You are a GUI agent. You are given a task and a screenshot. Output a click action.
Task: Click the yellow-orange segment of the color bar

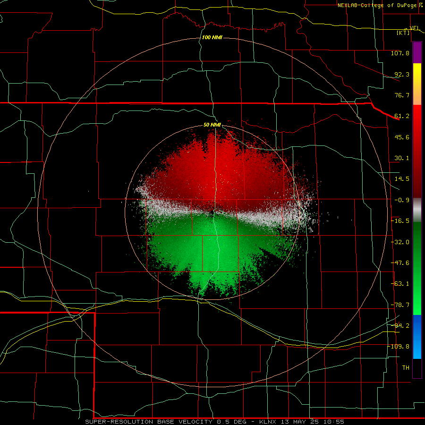(417, 84)
